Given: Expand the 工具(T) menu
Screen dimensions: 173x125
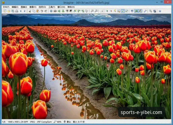Looking at the screenshot, I should pyautogui.click(x=52, y=7).
